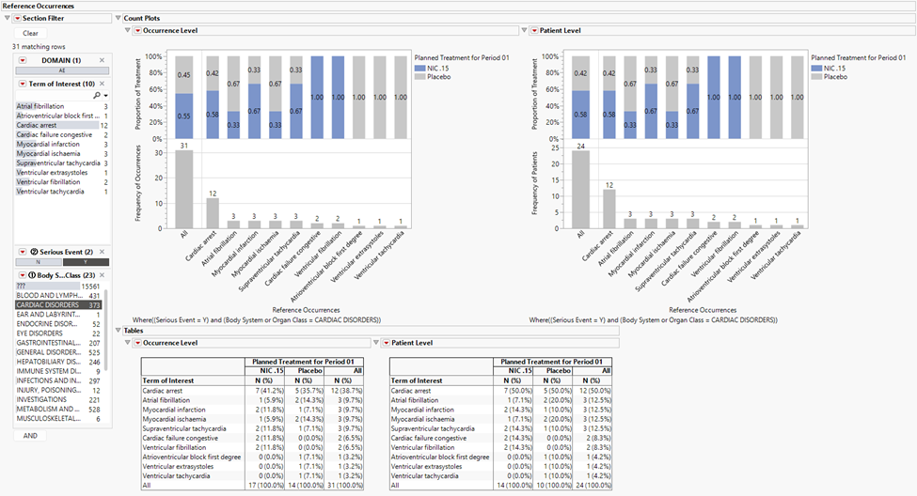Toggle Serious Event N value
The width and height of the screenshot is (917, 496).
point(38,262)
